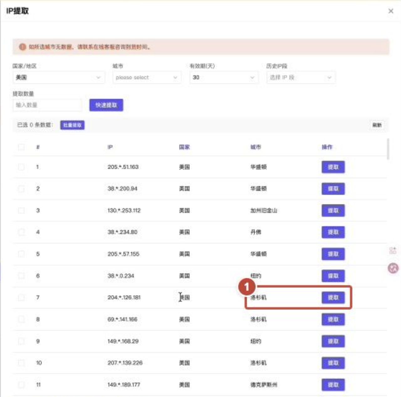The image size is (401, 397).
Task: Click 提取 for IP 38.*.0.234
Action: coord(333,276)
